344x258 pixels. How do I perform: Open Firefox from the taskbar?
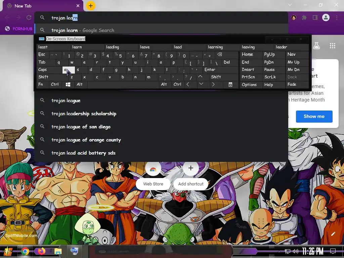[41, 251]
